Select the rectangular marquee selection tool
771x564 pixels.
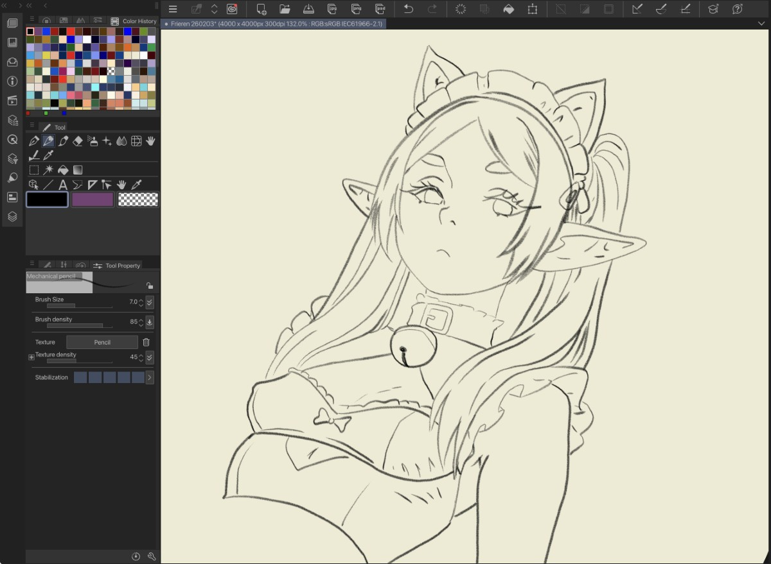point(34,170)
